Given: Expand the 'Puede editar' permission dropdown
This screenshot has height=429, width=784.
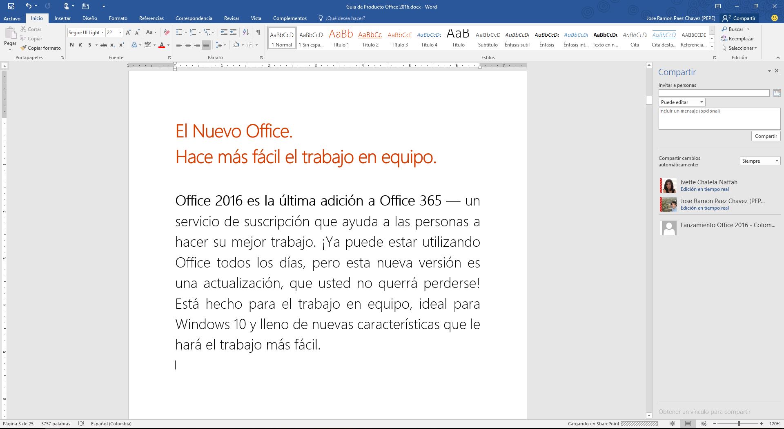Looking at the screenshot, I should 682,102.
